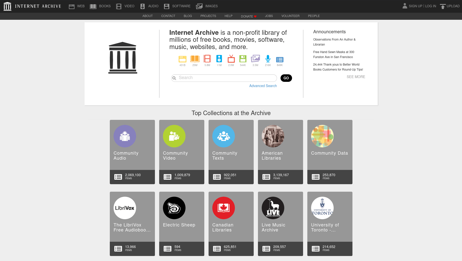Viewport: 462px width, 261px height.
Task: Open the Advanced Search link
Action: click(263, 86)
